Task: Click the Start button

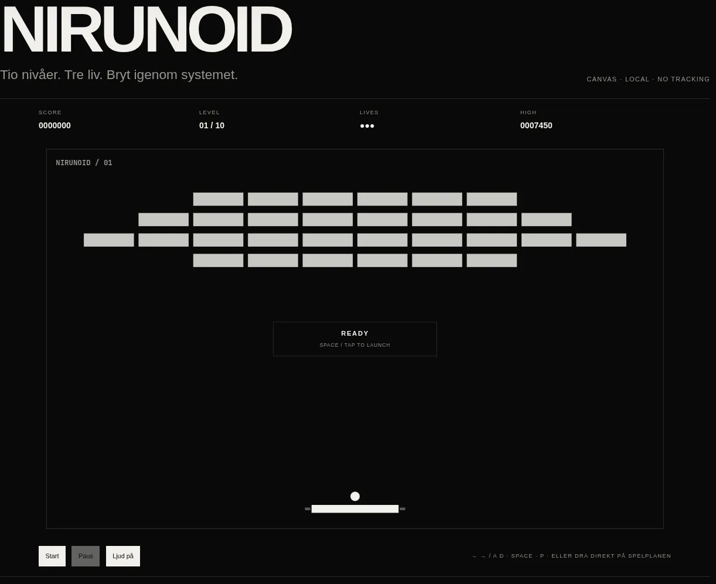Action: (52, 556)
